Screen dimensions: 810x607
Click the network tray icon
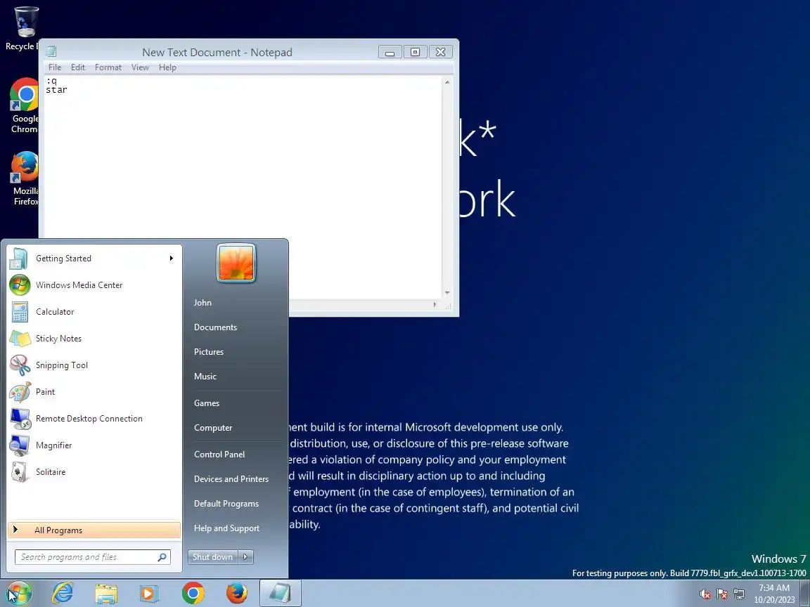point(739,594)
